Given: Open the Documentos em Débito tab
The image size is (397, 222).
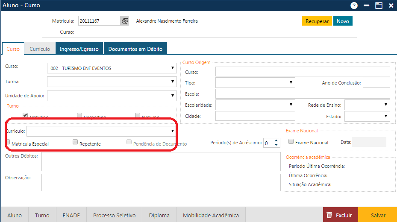Looking at the screenshot, I should click(x=135, y=49).
